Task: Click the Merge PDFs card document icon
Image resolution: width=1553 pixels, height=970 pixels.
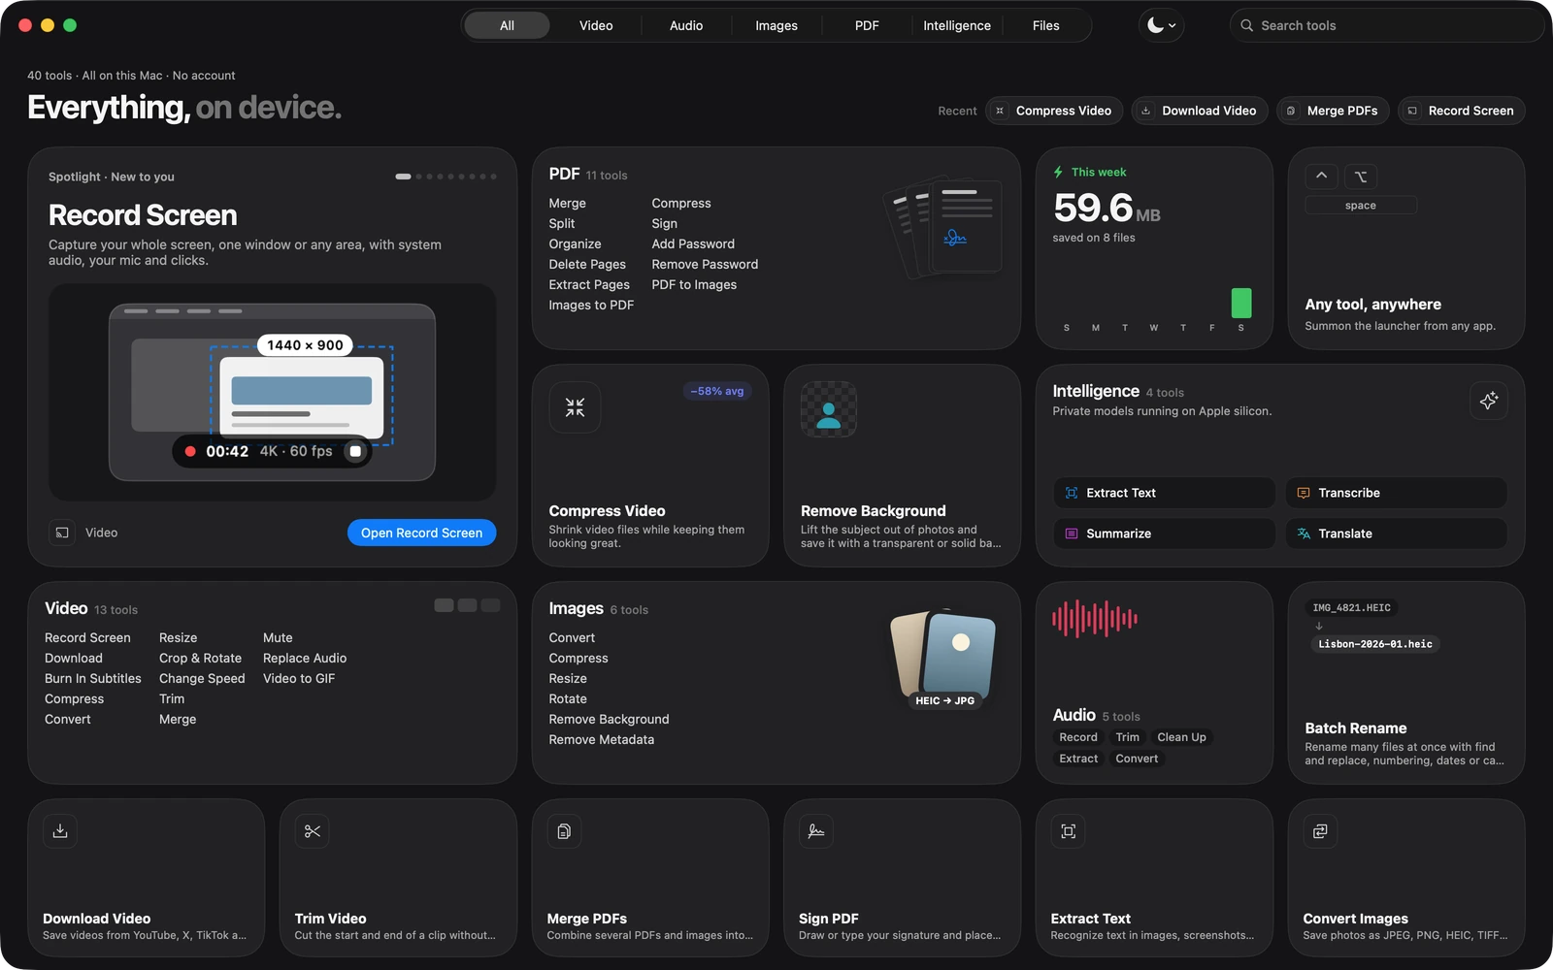Action: click(564, 831)
